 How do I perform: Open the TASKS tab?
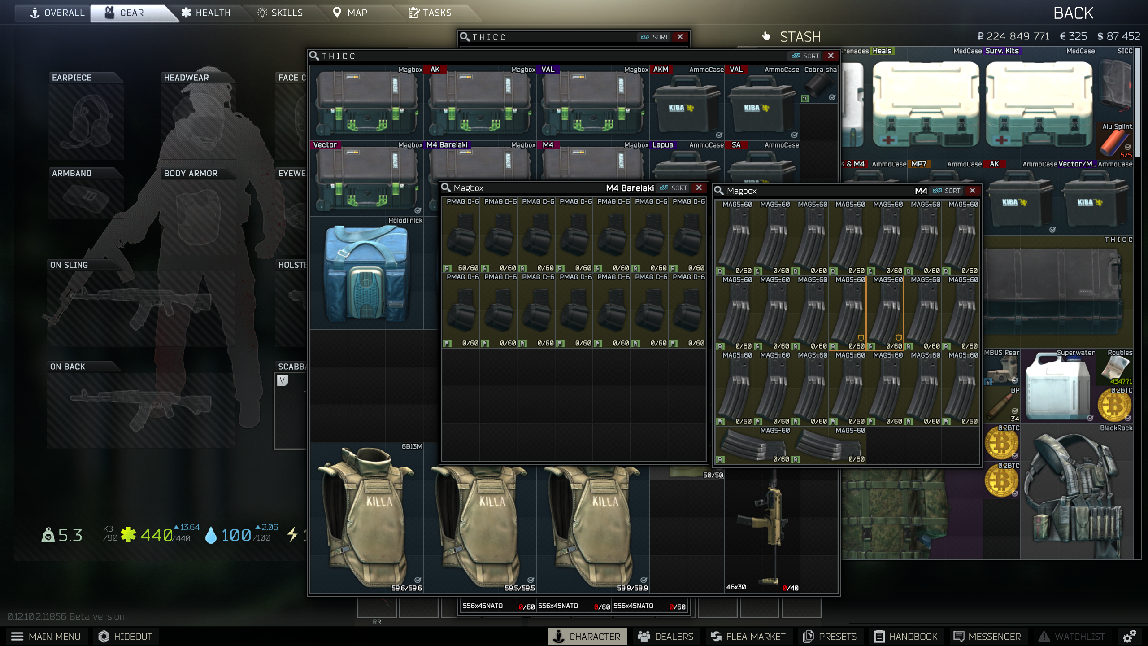point(430,13)
